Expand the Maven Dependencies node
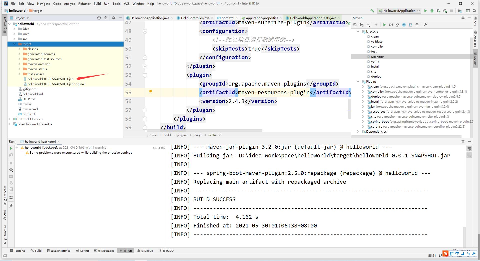The width and height of the screenshot is (480, 261). (x=358, y=132)
